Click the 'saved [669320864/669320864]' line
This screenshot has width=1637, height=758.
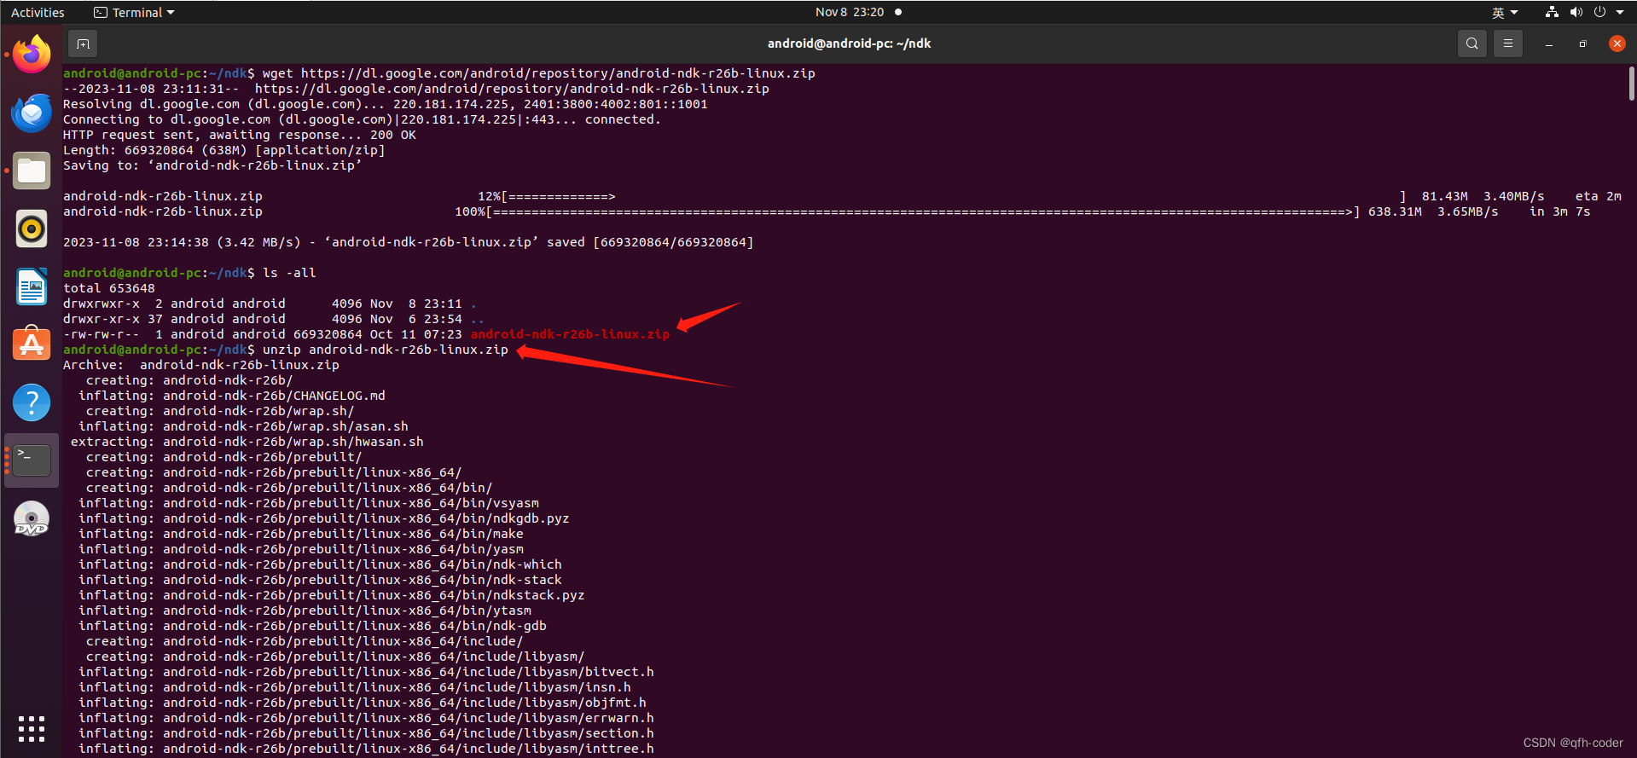tap(409, 242)
